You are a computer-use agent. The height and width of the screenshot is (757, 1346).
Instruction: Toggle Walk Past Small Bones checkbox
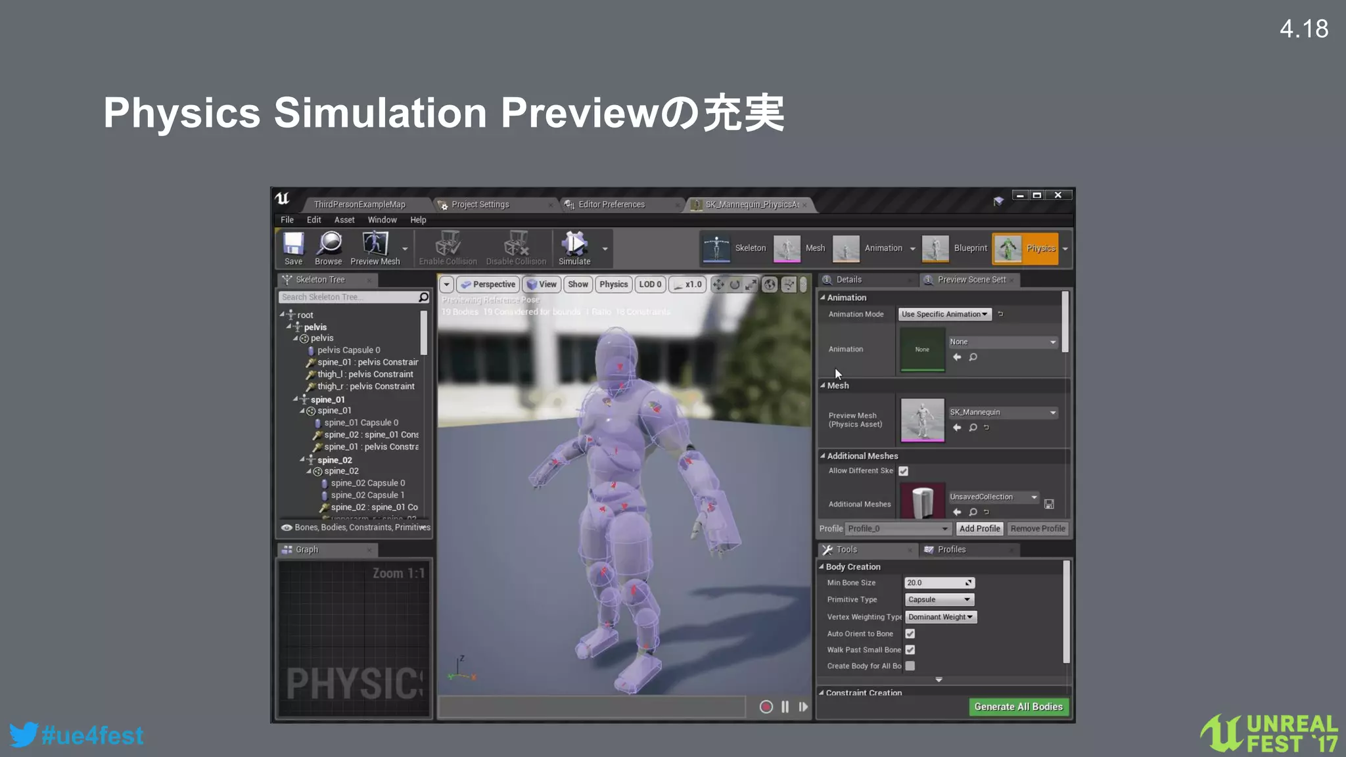pos(910,649)
